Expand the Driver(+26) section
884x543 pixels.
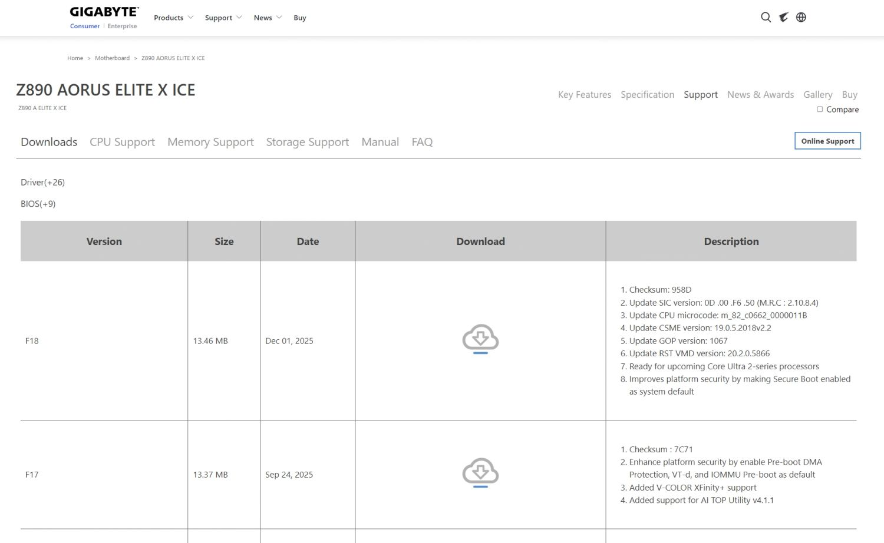coord(42,183)
